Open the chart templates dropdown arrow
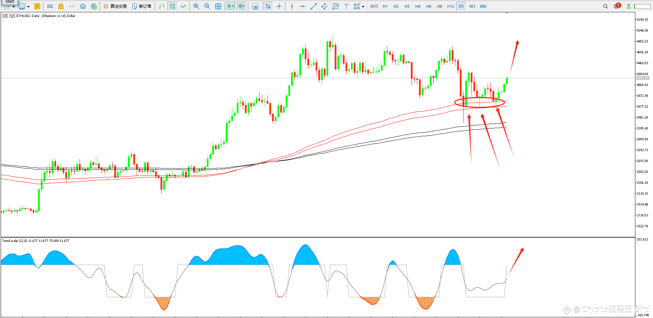This screenshot has width=653, height=318. [28, 6]
